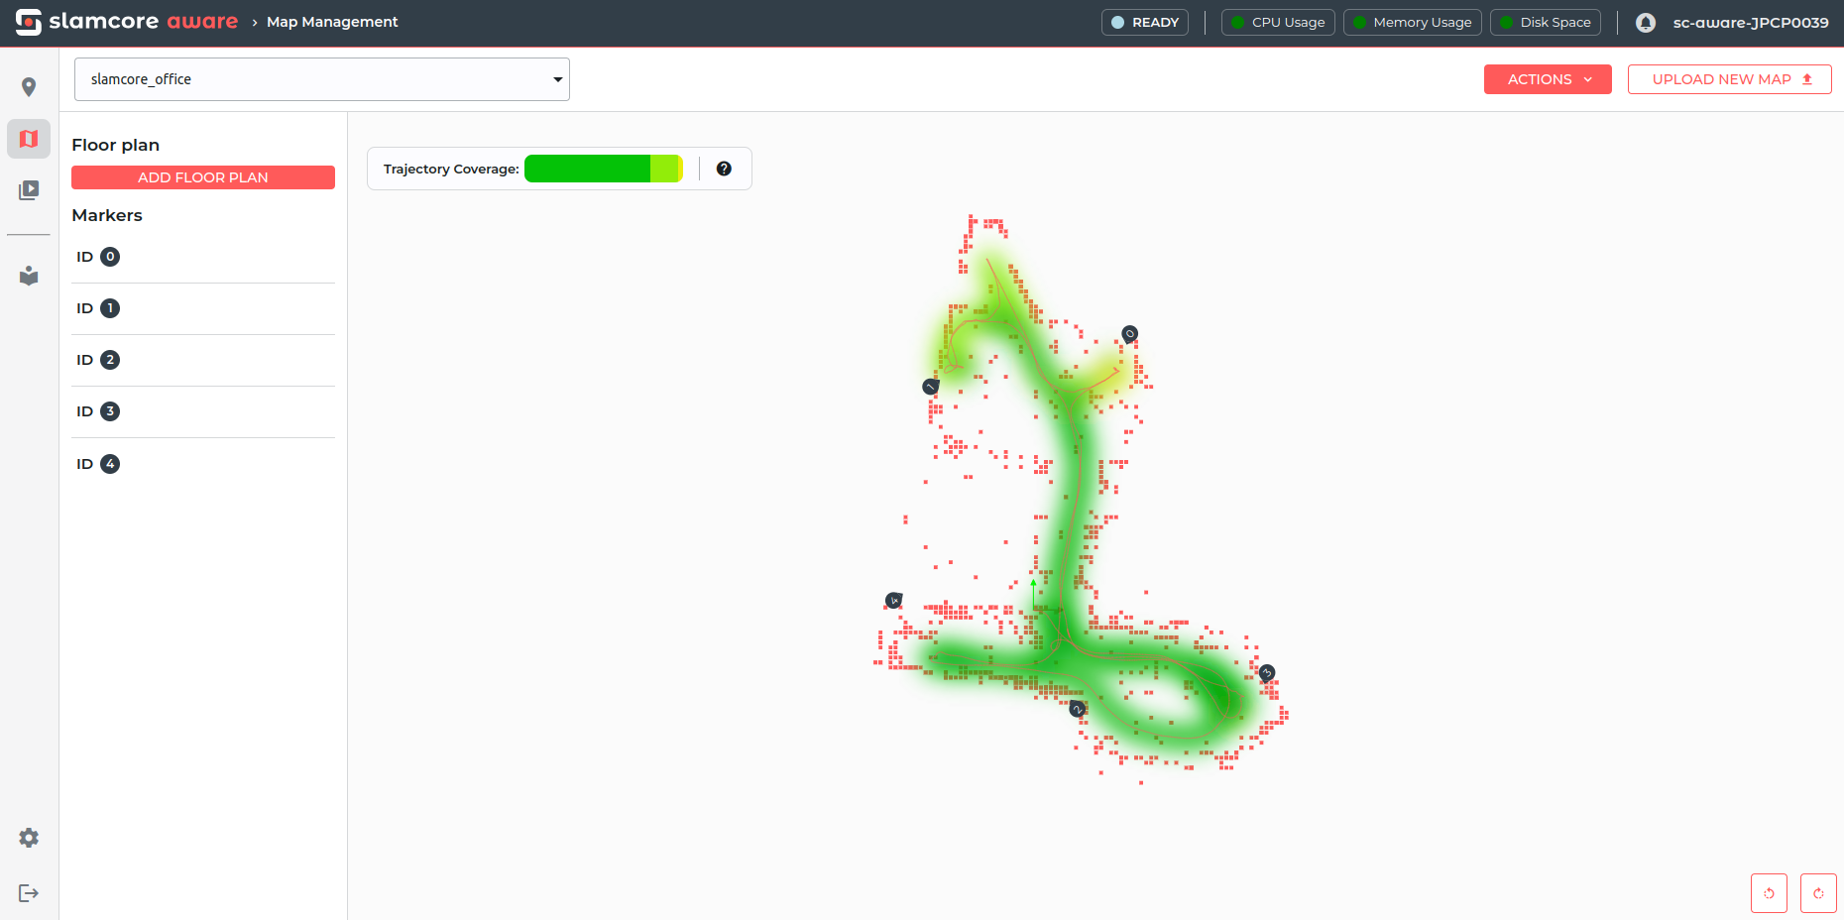
Task: Open the location pin sidebar page
Action: coord(29,87)
